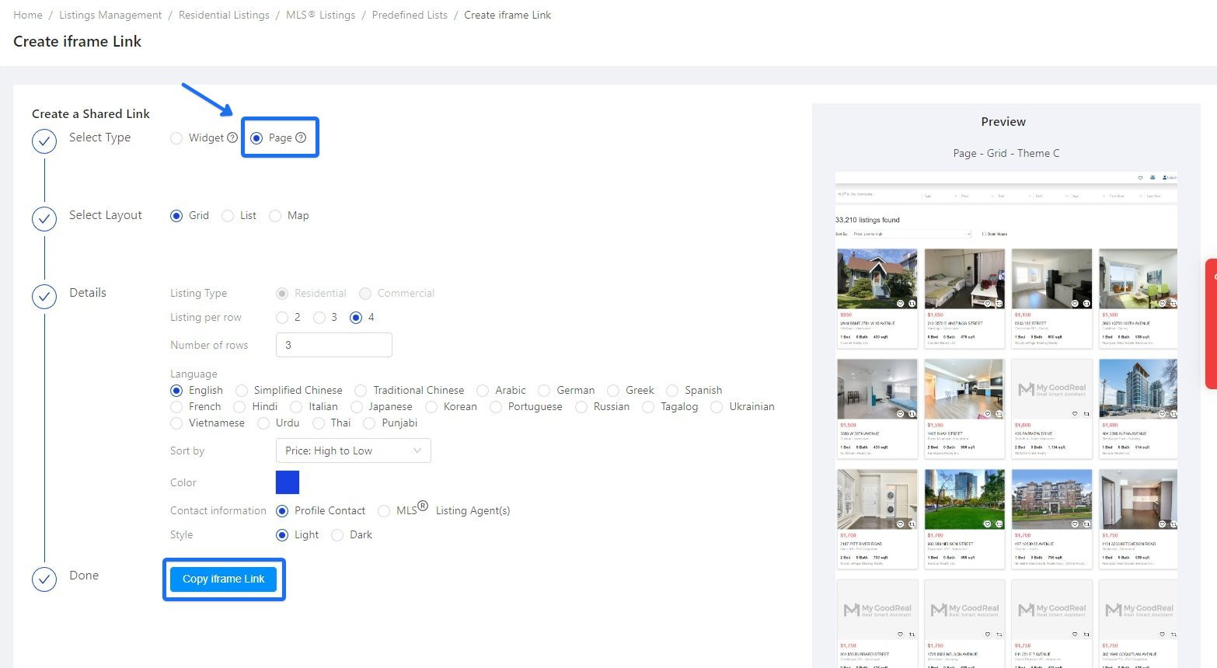Click the Select Type step checkmark icon
This screenshot has height=668, width=1217.
44,141
